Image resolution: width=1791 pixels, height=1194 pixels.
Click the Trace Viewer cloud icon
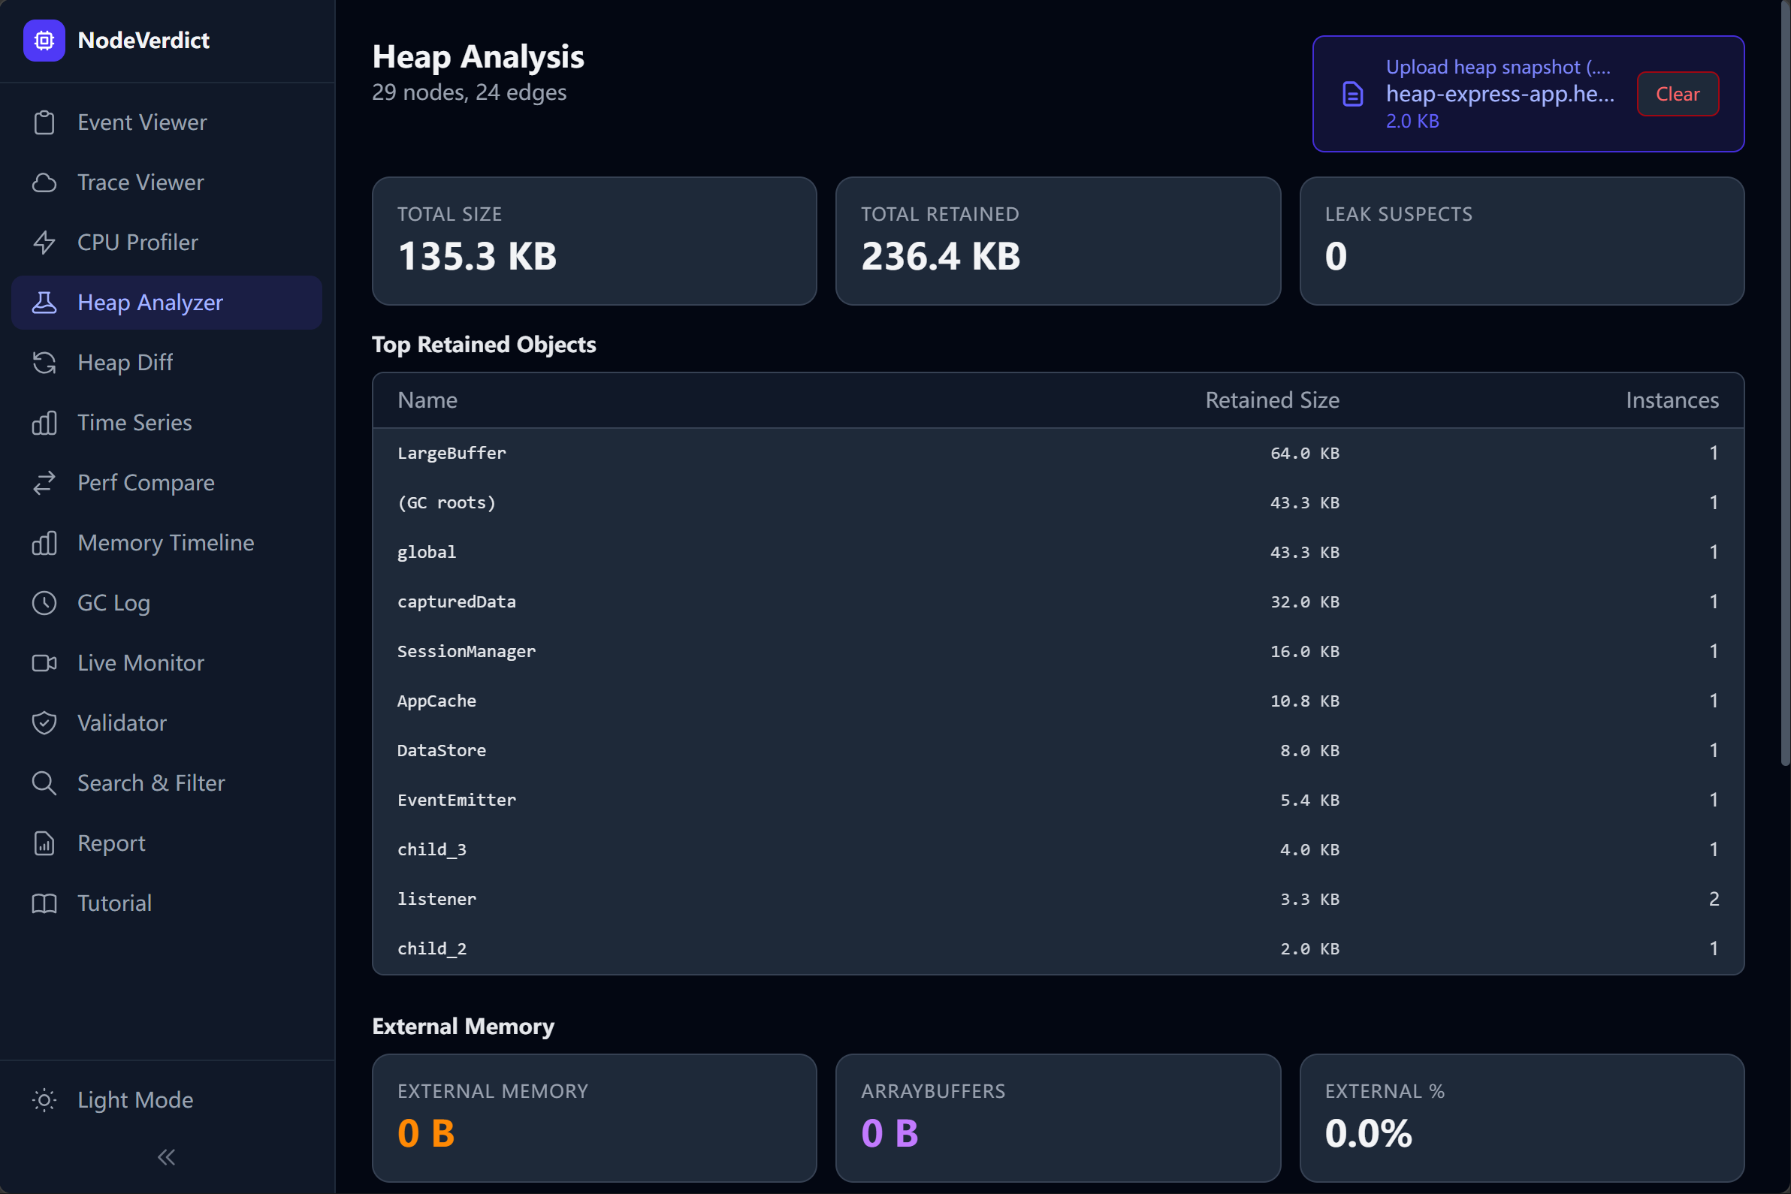(44, 182)
